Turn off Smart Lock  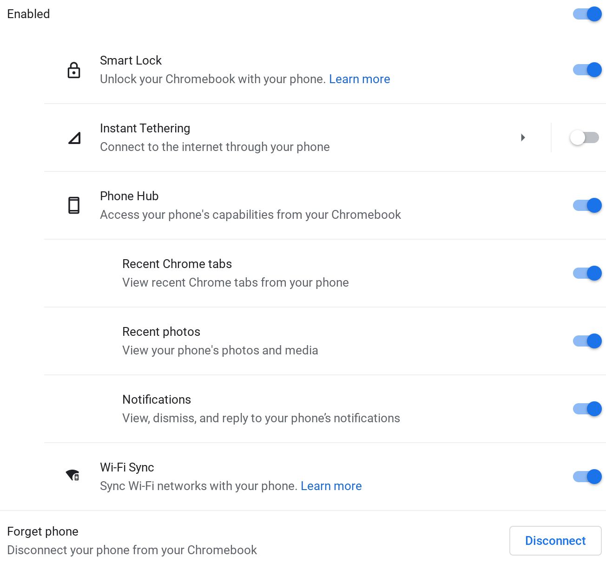tap(586, 69)
